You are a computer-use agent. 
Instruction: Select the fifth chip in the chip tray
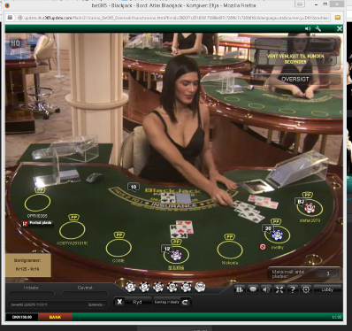click(x=186, y=287)
